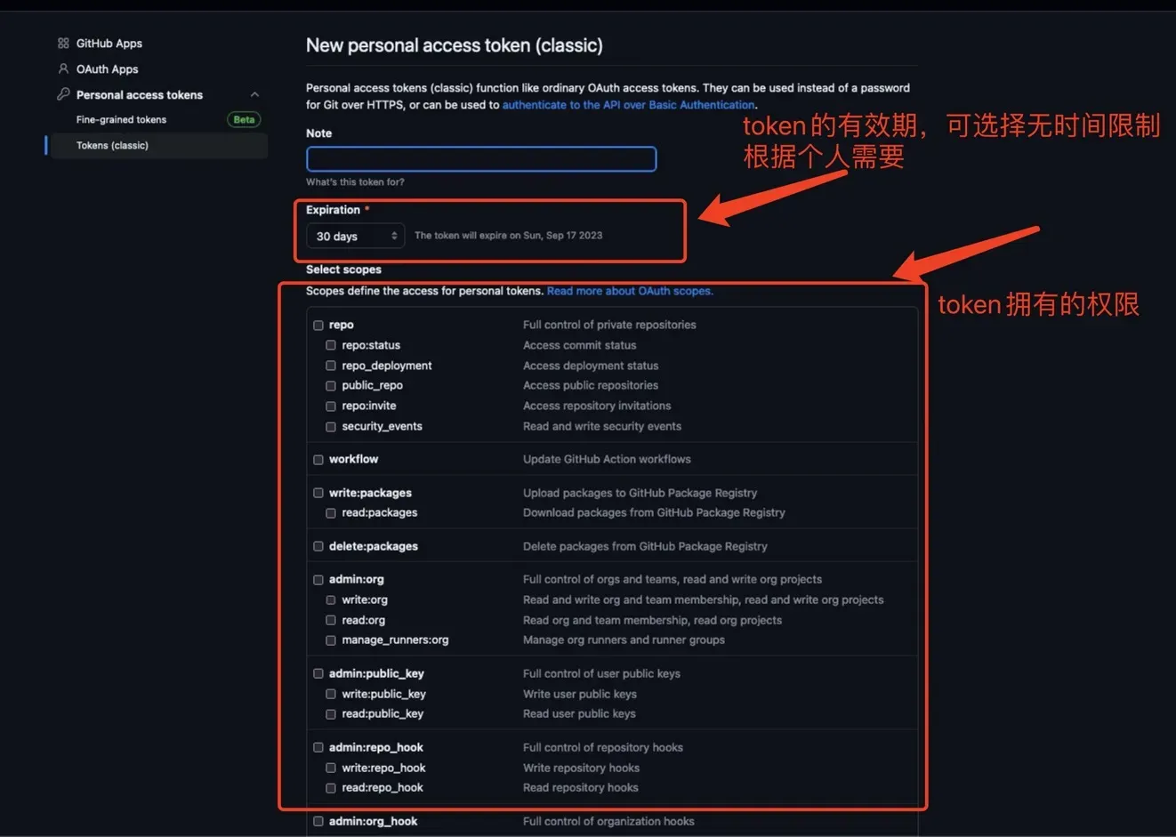Tick the public_repo scope checkbox
The height and width of the screenshot is (837, 1176).
(331, 386)
